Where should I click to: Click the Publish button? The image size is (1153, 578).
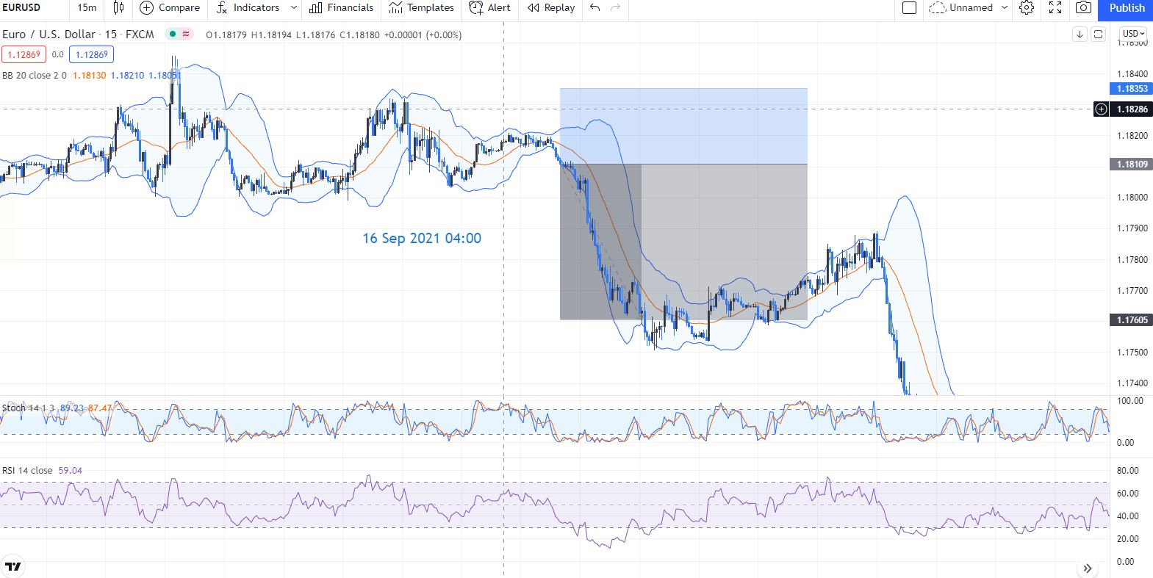click(x=1127, y=9)
